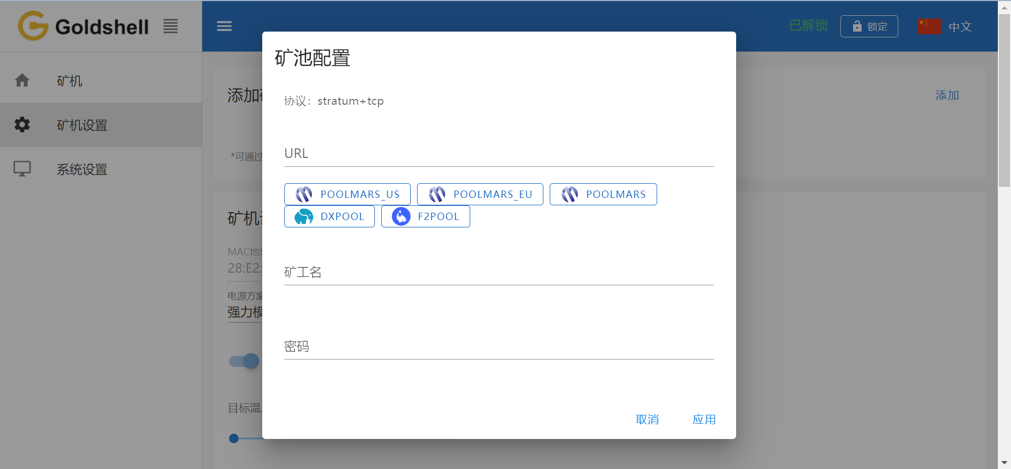
Task: Select the POOLMARS_EU pool preset
Action: 480,194
